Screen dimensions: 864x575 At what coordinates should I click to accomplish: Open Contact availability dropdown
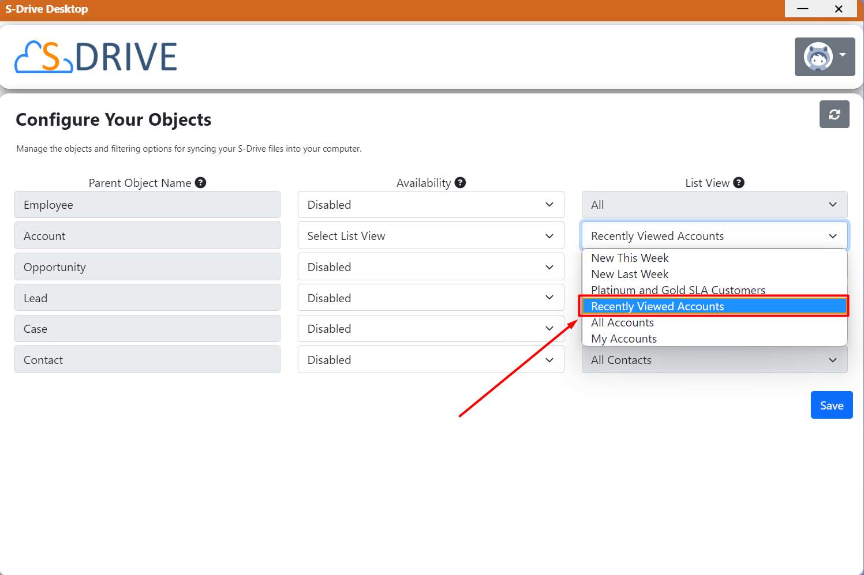click(431, 360)
